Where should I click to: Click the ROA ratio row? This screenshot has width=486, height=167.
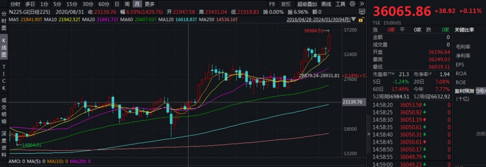pos(461,73)
